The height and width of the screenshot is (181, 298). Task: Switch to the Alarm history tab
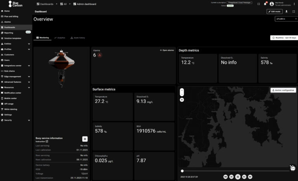pyautogui.click(x=78, y=38)
